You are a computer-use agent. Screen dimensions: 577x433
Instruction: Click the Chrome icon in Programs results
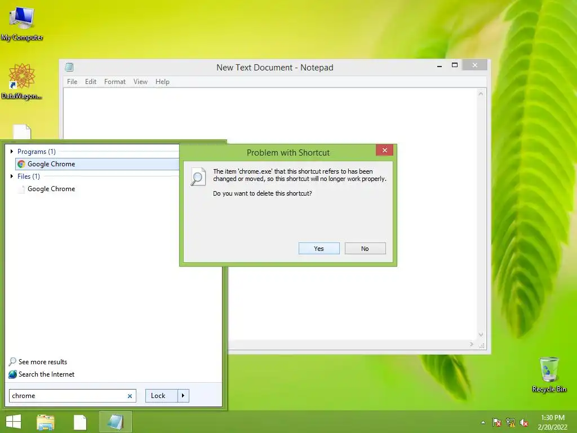[x=21, y=164]
